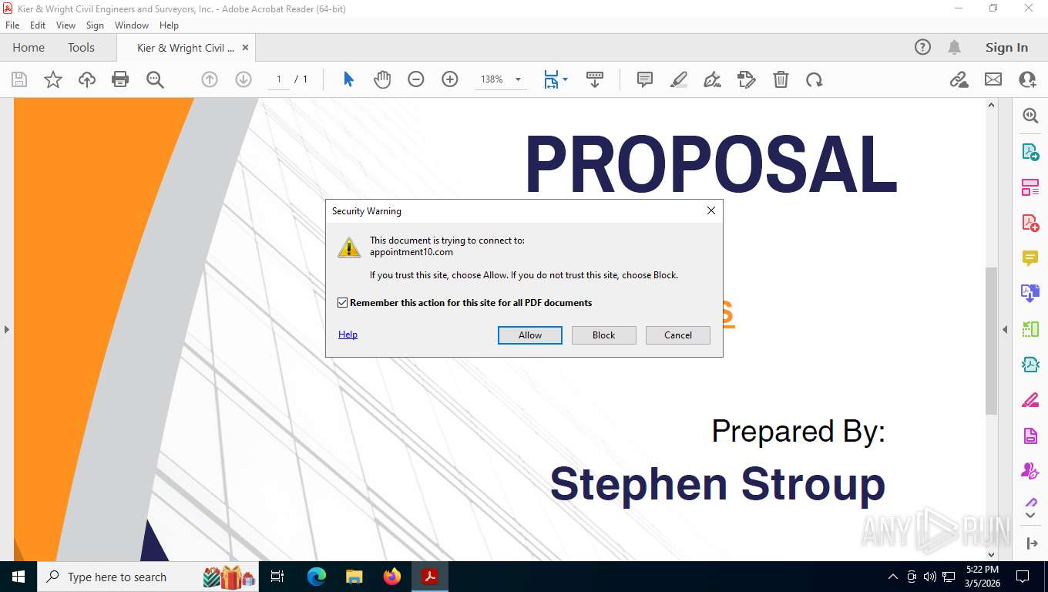1048x592 pixels.
Task: Click Sign In button
Action: coord(1006,47)
